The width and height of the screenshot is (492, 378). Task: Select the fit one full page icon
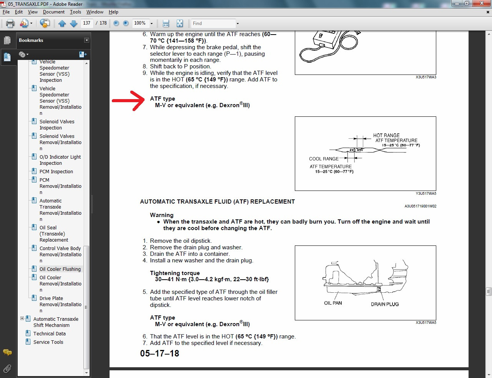(x=180, y=23)
